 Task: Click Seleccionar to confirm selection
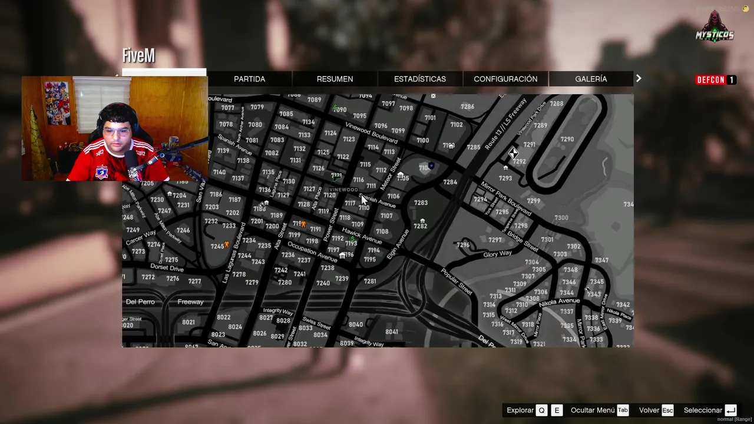click(703, 410)
